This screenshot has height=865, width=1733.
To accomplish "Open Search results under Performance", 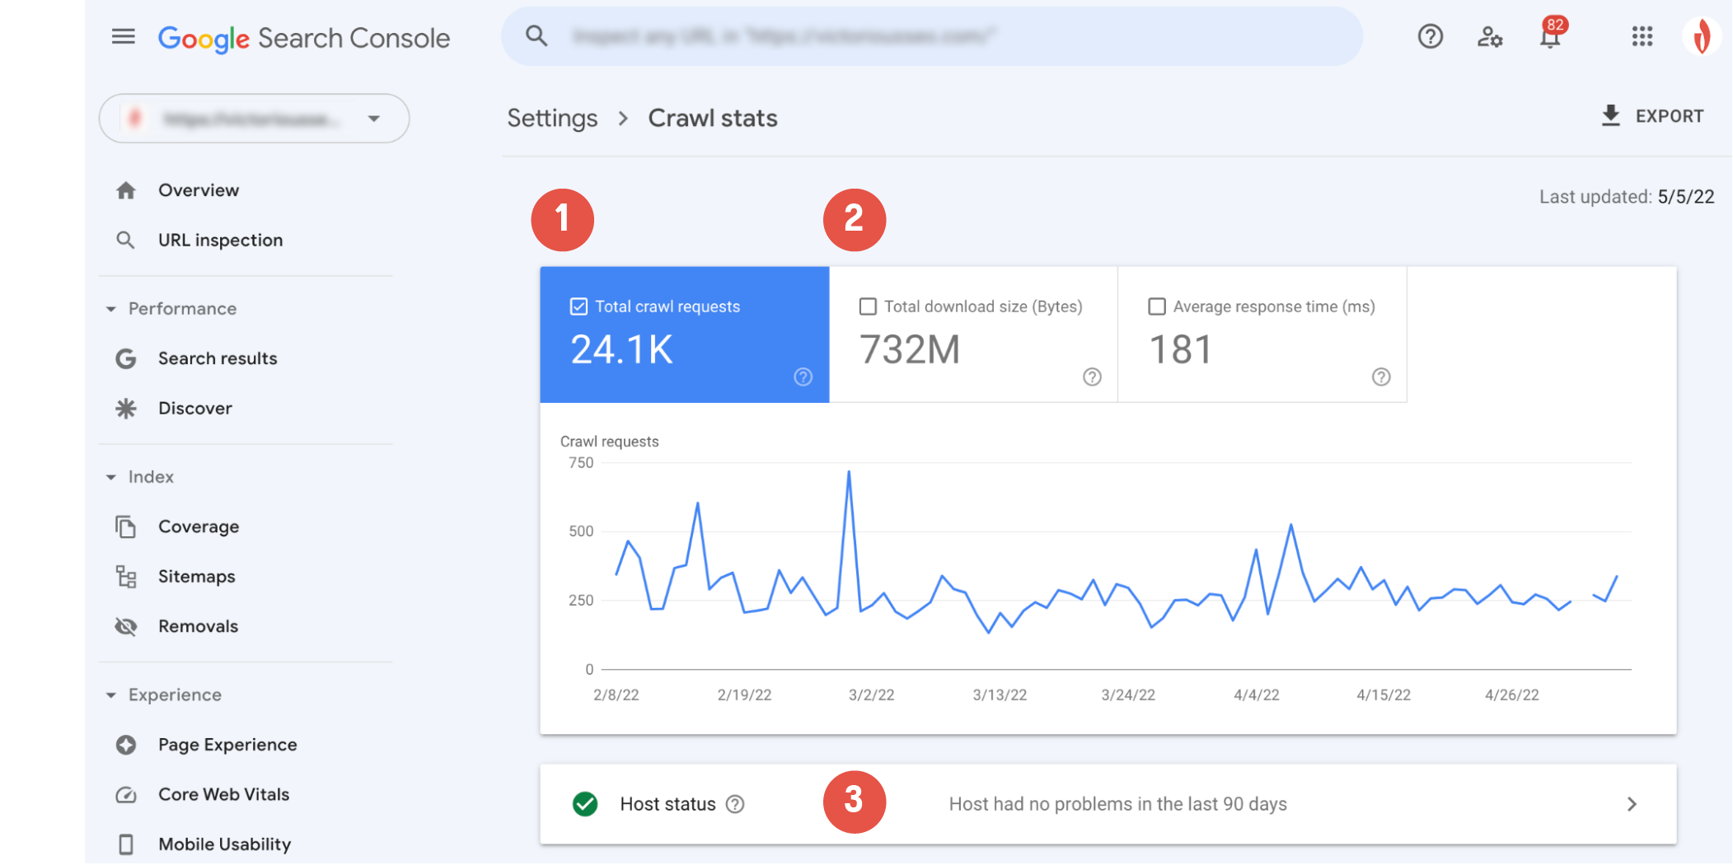I will (x=218, y=358).
